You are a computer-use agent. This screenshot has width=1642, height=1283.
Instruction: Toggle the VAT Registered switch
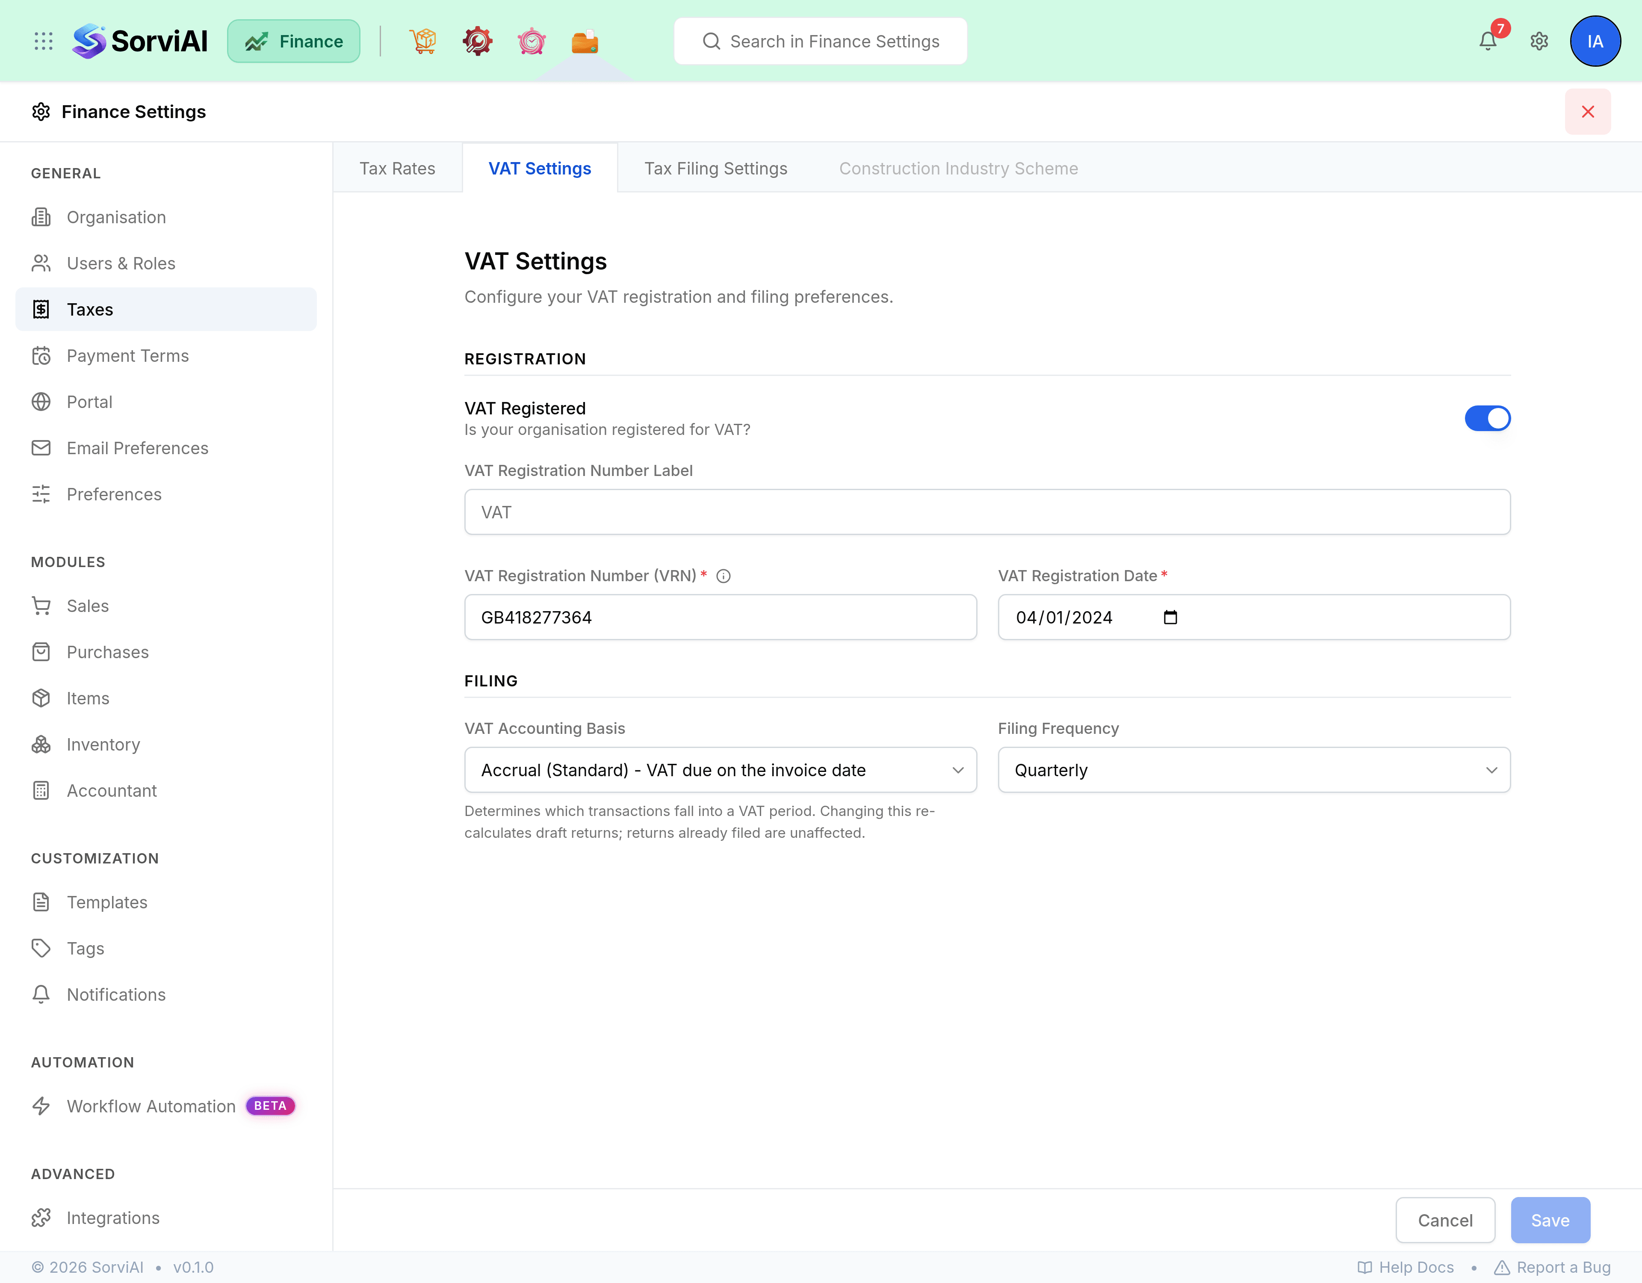[x=1487, y=418]
